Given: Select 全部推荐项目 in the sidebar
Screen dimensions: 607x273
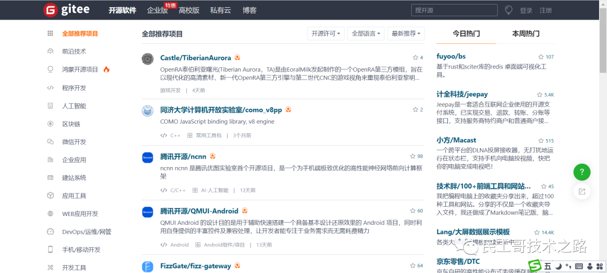Looking at the screenshot, I should (x=80, y=34).
